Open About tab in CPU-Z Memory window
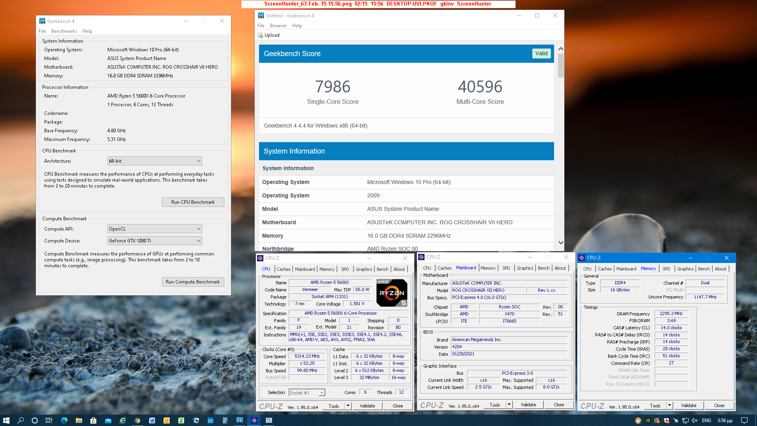This screenshot has height=426, width=757. [721, 269]
